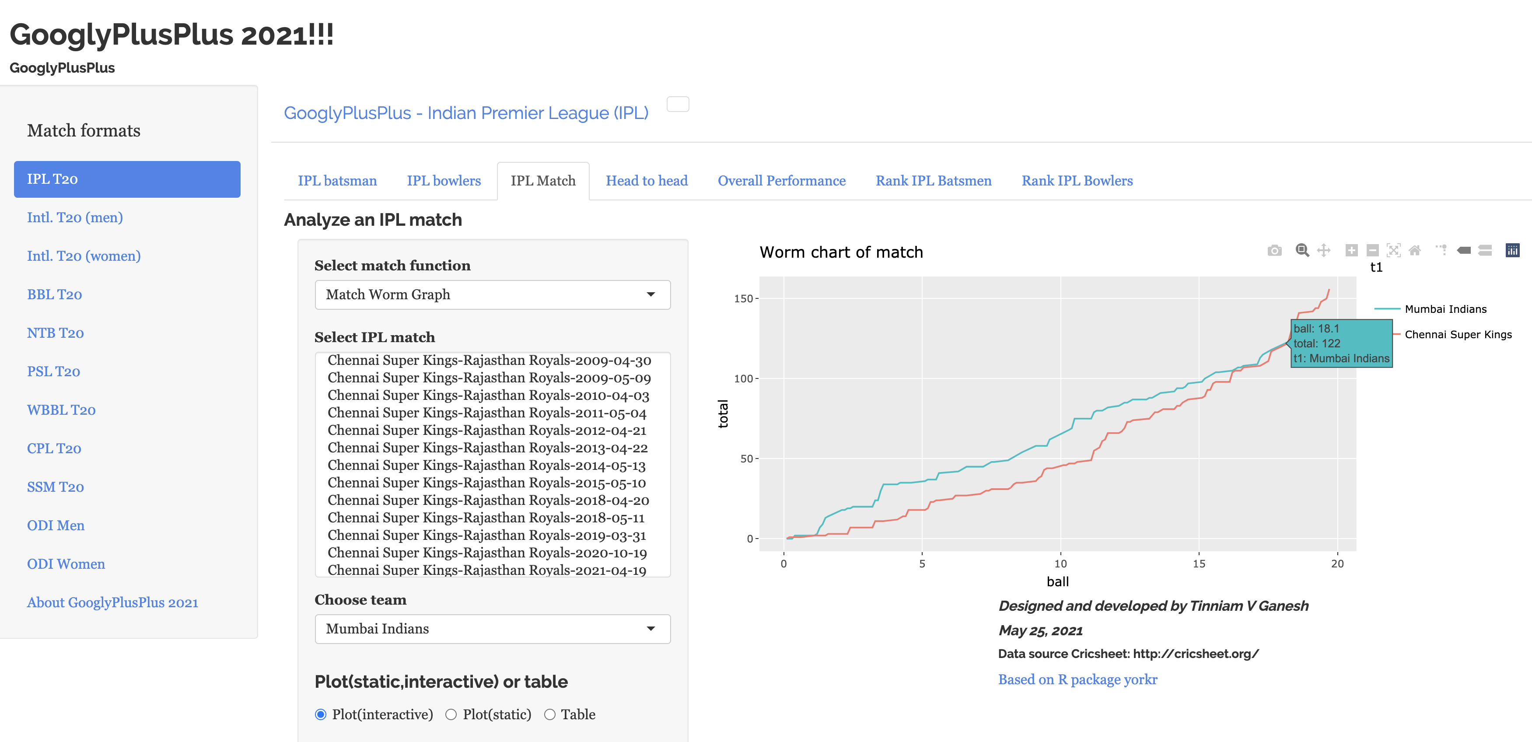Select the Plot(interactive) radio button
Screen dimensions: 1532x742
(321, 714)
